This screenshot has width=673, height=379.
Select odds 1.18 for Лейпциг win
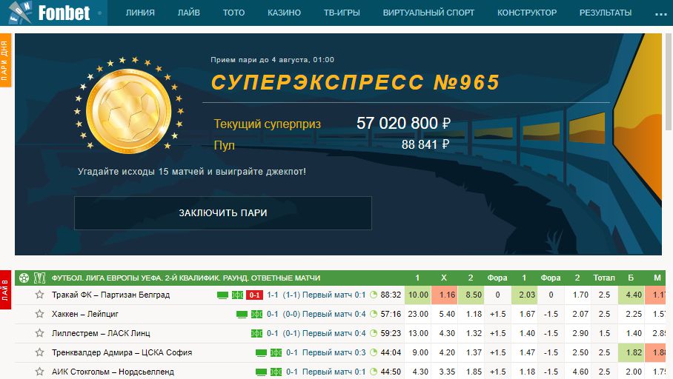coord(471,315)
